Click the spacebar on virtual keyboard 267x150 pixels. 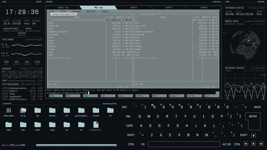[x=184, y=144]
